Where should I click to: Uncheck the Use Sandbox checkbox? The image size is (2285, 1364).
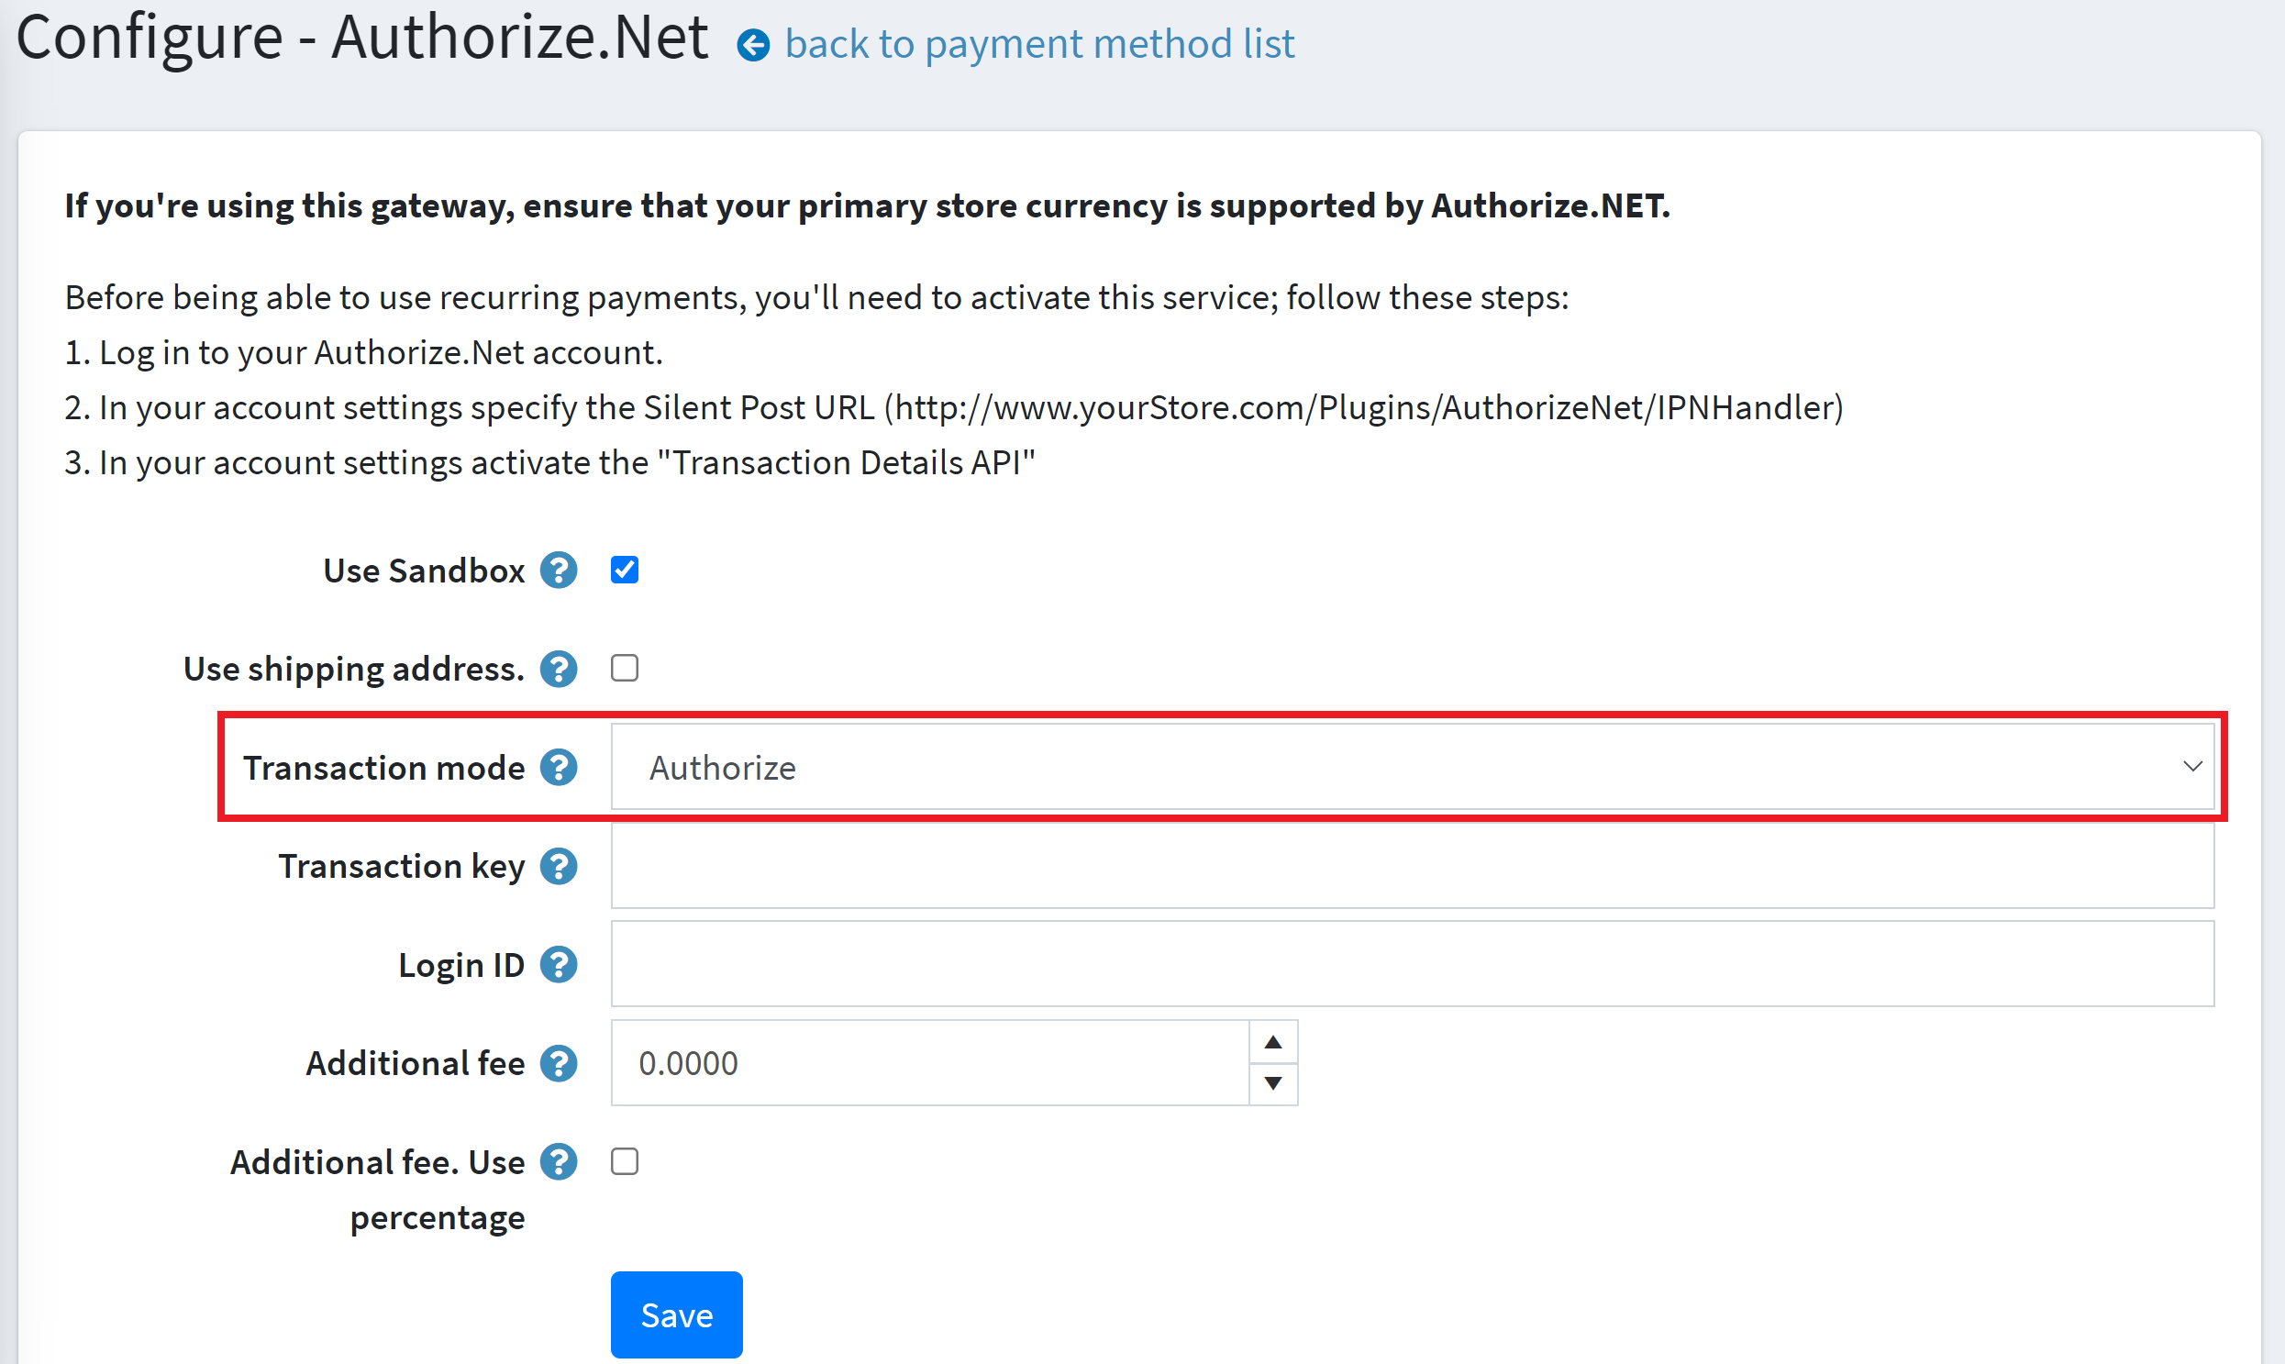point(625,570)
